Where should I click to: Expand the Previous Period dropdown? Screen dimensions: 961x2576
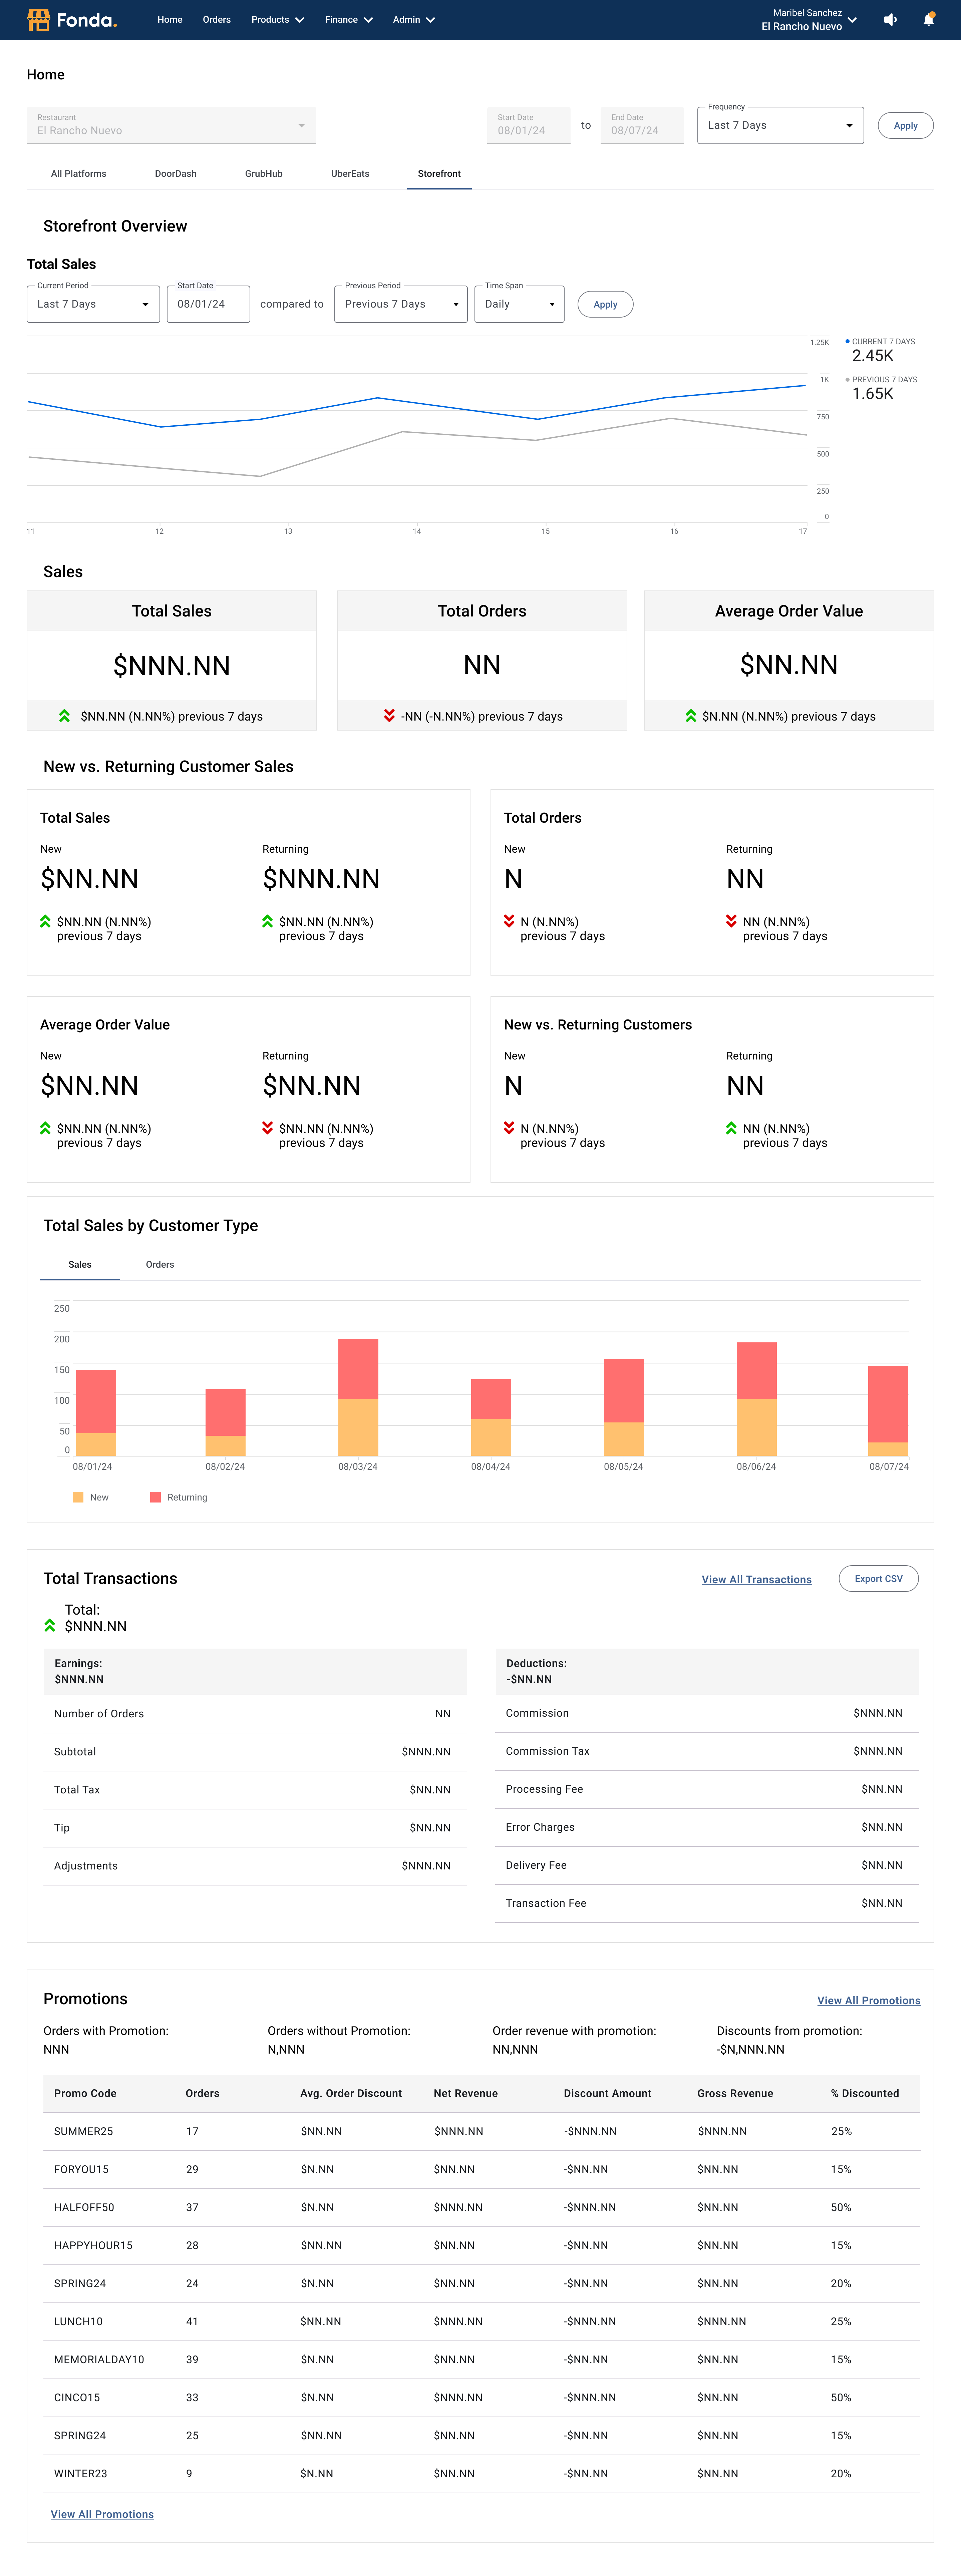401,304
